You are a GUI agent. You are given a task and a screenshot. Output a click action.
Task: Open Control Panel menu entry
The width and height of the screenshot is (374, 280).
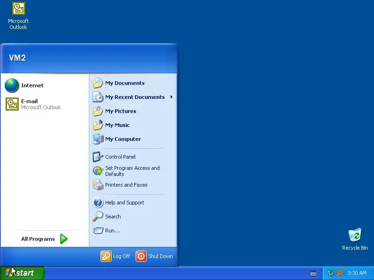[x=134, y=157]
